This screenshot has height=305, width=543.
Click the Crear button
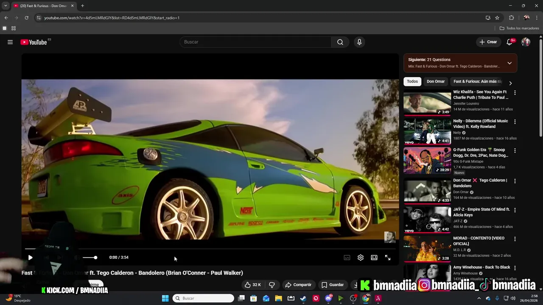click(x=488, y=42)
